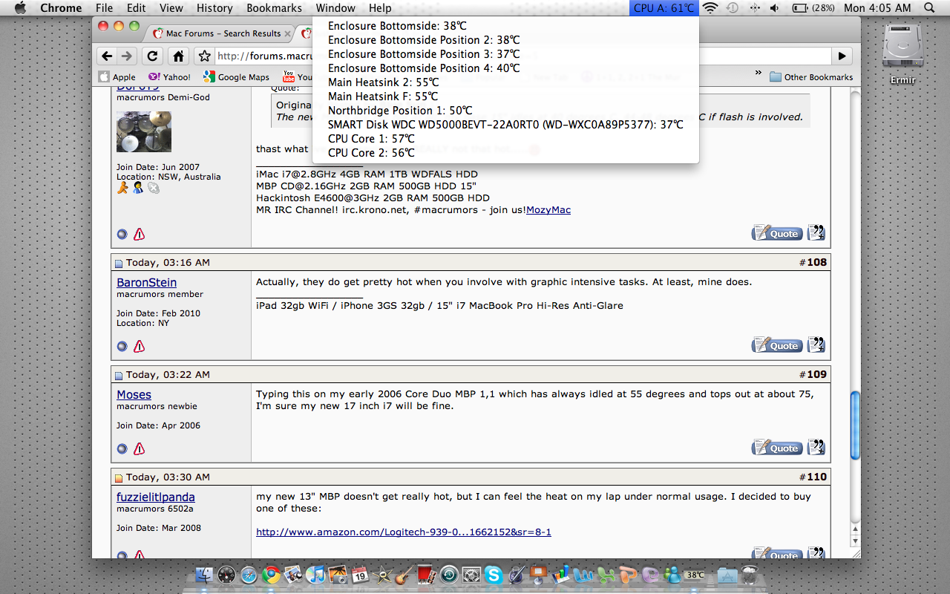
Task: Click the drum kit avatar thumbnail
Action: point(144,131)
